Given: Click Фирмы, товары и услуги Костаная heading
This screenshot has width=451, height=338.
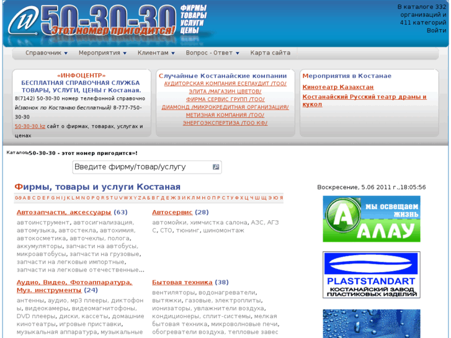Looking at the screenshot, I should (97, 187).
